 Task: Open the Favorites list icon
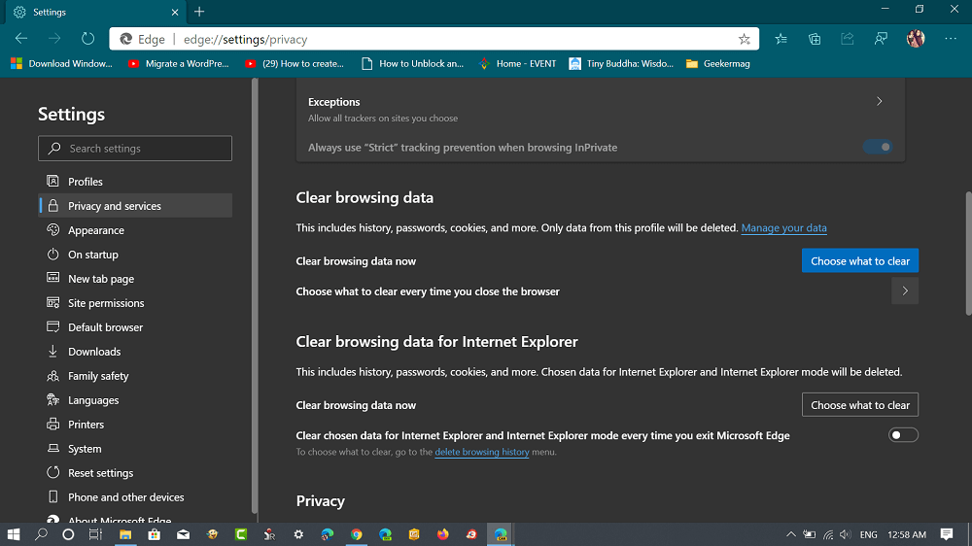pyautogui.click(x=781, y=39)
